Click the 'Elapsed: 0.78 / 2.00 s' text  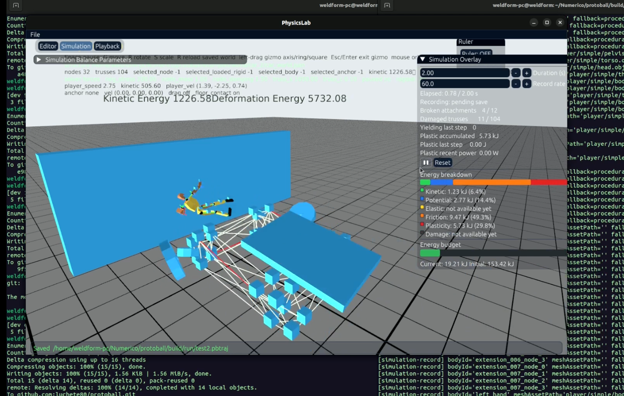tap(449, 93)
